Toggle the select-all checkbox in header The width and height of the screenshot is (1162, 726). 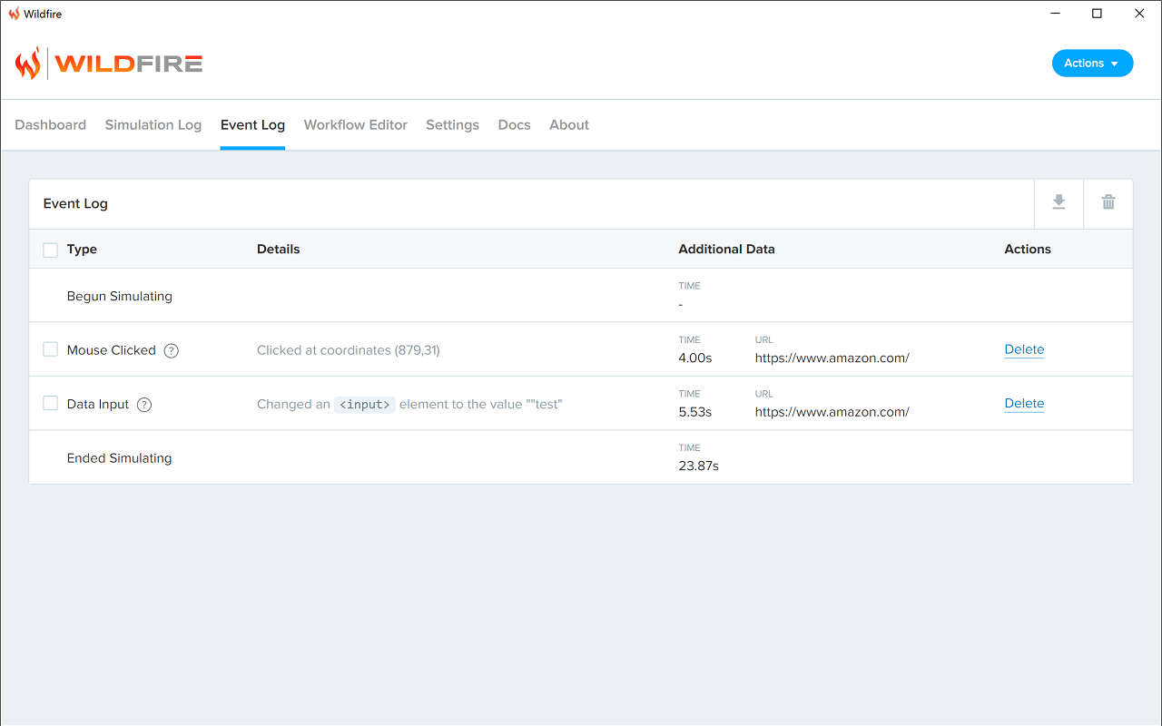[51, 250]
